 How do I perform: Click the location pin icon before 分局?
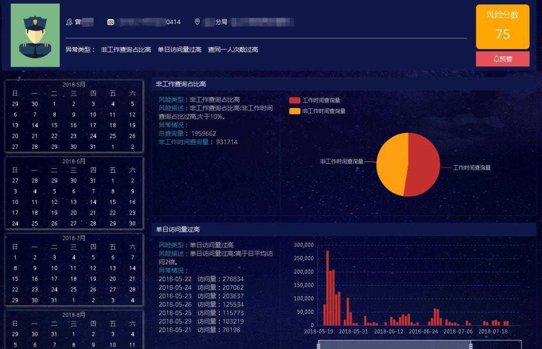click(x=197, y=22)
